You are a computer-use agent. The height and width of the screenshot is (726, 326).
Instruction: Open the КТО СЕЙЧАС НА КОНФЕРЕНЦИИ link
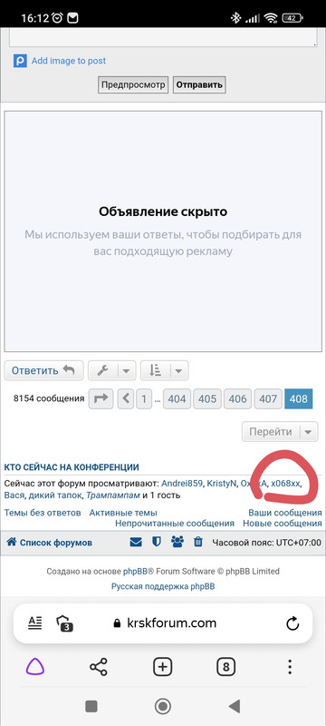pos(72,466)
